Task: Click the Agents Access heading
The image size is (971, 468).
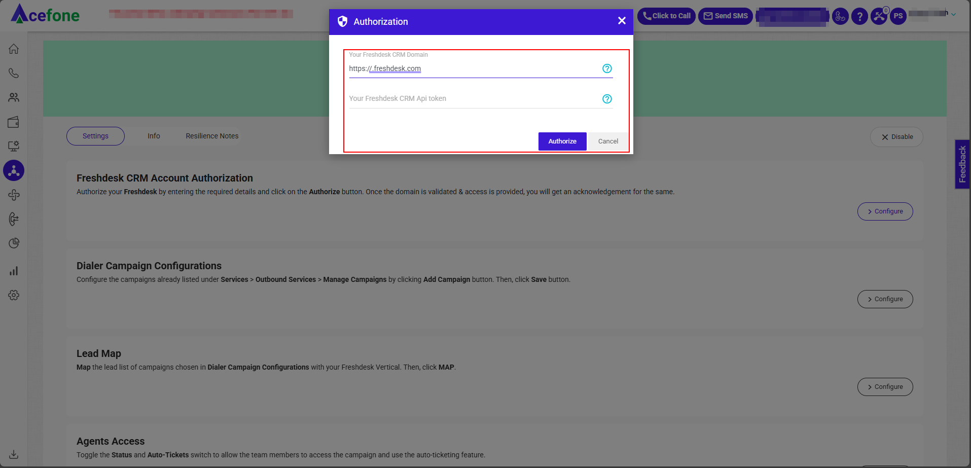Action: pyautogui.click(x=111, y=441)
